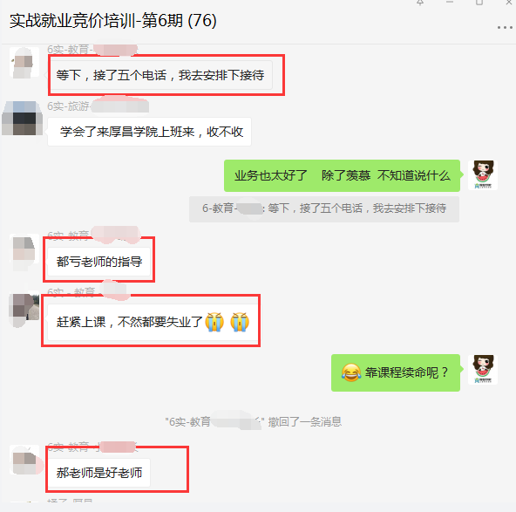Select the green bubble '业务也太好了 除了羡慕'
Image resolution: width=516 pixels, height=512 pixels.
pyautogui.click(x=342, y=175)
